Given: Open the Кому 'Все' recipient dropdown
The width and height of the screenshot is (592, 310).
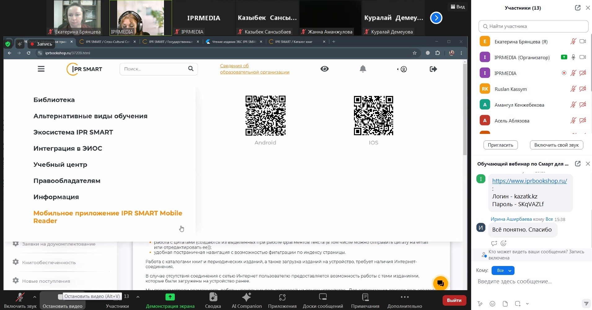Looking at the screenshot, I should tap(503, 270).
